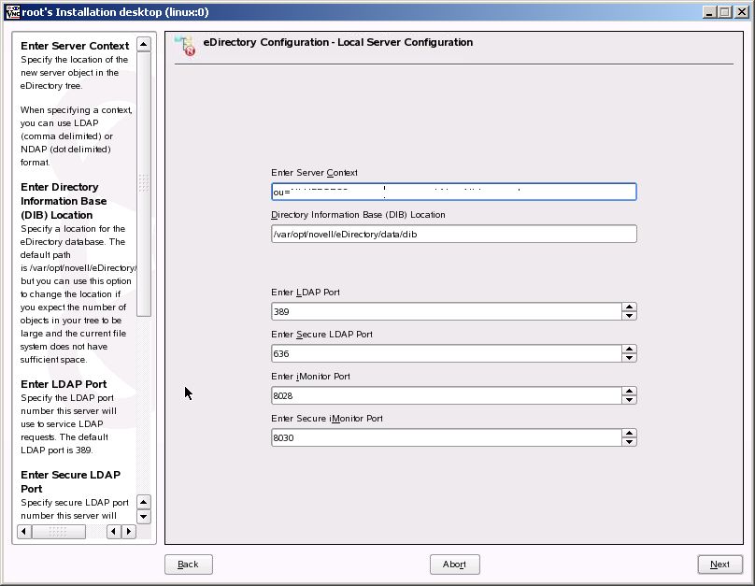The height and width of the screenshot is (586, 755).
Task: Click the Next button
Action: pos(719,565)
